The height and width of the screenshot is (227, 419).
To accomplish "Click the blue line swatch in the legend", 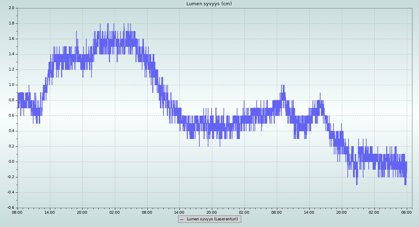I will pyautogui.click(x=182, y=219).
